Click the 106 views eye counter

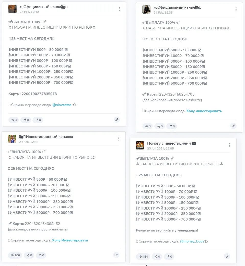tap(15, 255)
